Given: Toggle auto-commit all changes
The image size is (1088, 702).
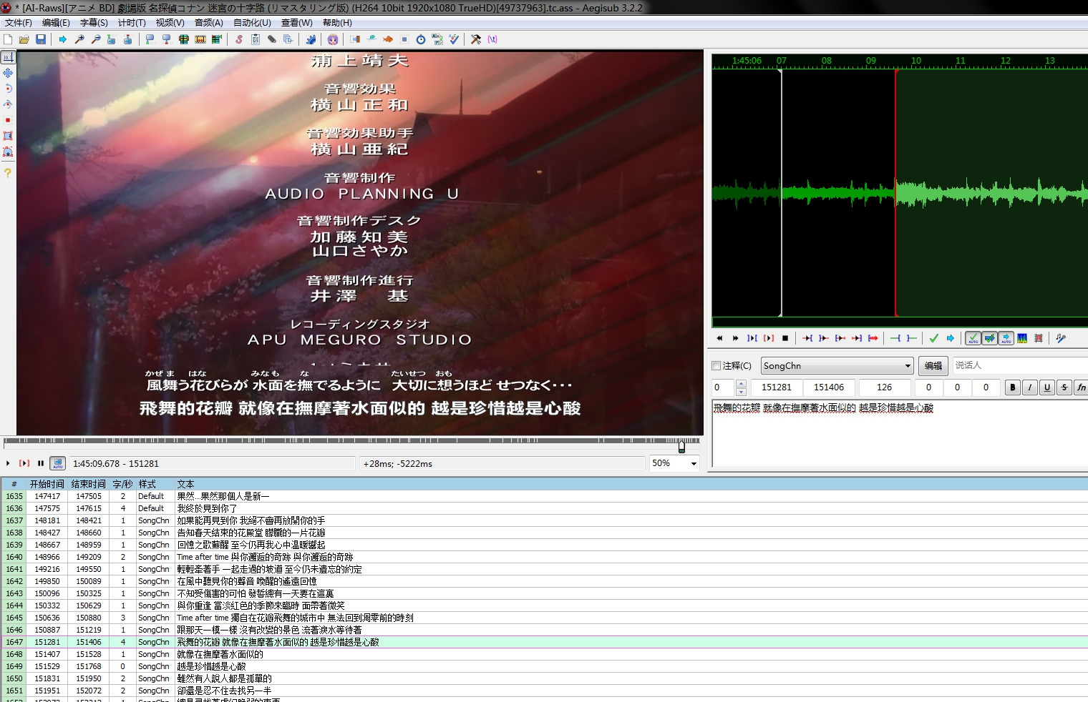Looking at the screenshot, I should (x=973, y=338).
